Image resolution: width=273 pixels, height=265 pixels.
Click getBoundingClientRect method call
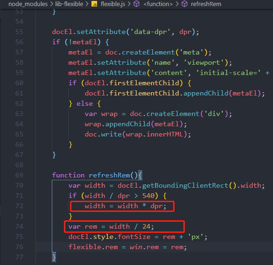click(x=185, y=185)
